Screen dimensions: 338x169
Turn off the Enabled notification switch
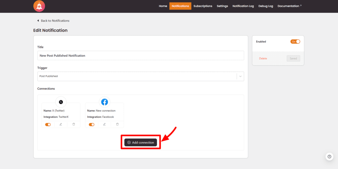coord(295,42)
